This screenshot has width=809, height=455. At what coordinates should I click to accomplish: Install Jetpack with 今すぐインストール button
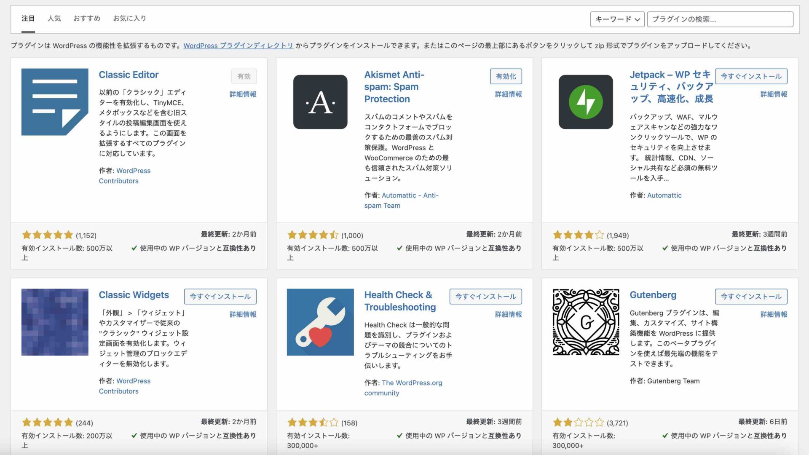(751, 76)
